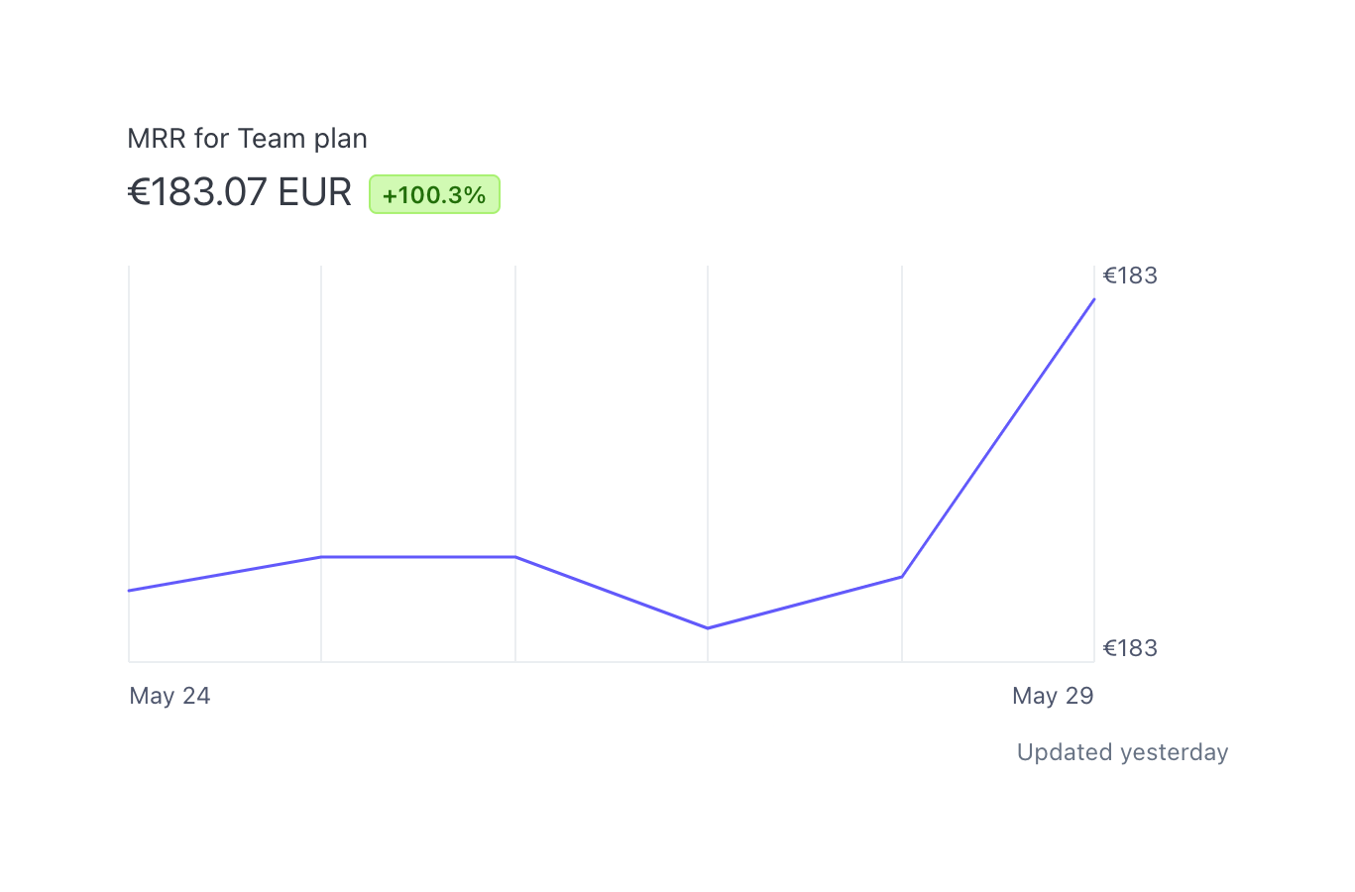Viewport: 1355px width, 892px height.
Task: Click the line's starting point at May 24
Action: tap(130, 591)
